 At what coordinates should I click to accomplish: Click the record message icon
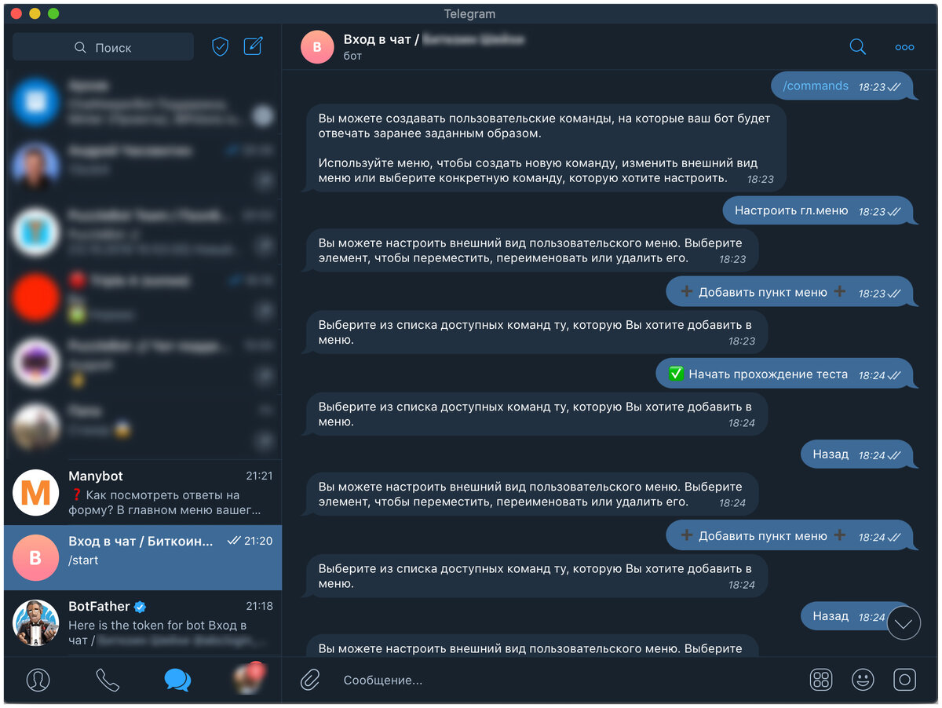click(x=904, y=680)
